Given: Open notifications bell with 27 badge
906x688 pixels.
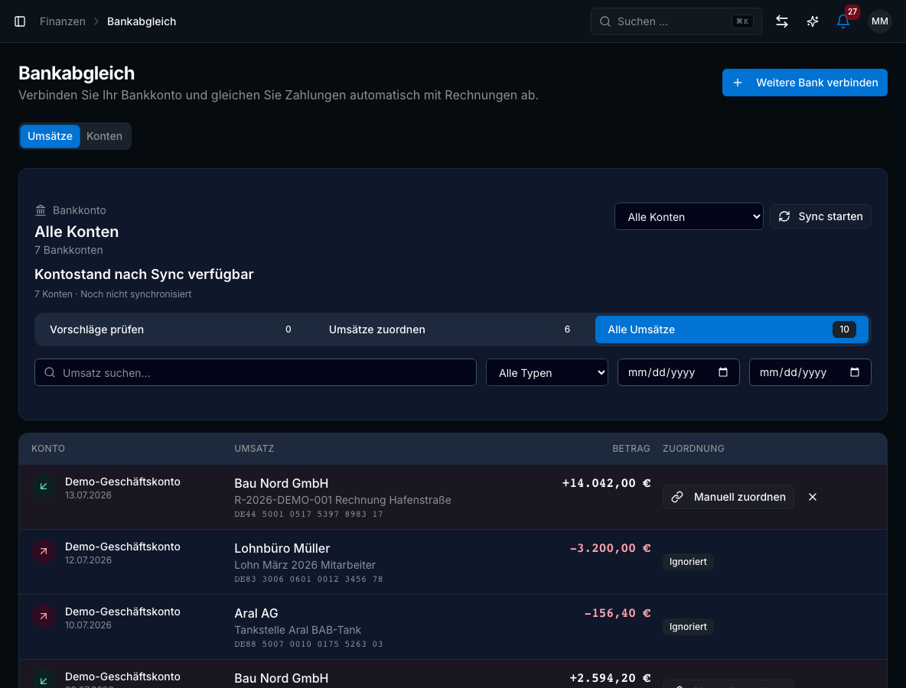Looking at the screenshot, I should (x=843, y=21).
